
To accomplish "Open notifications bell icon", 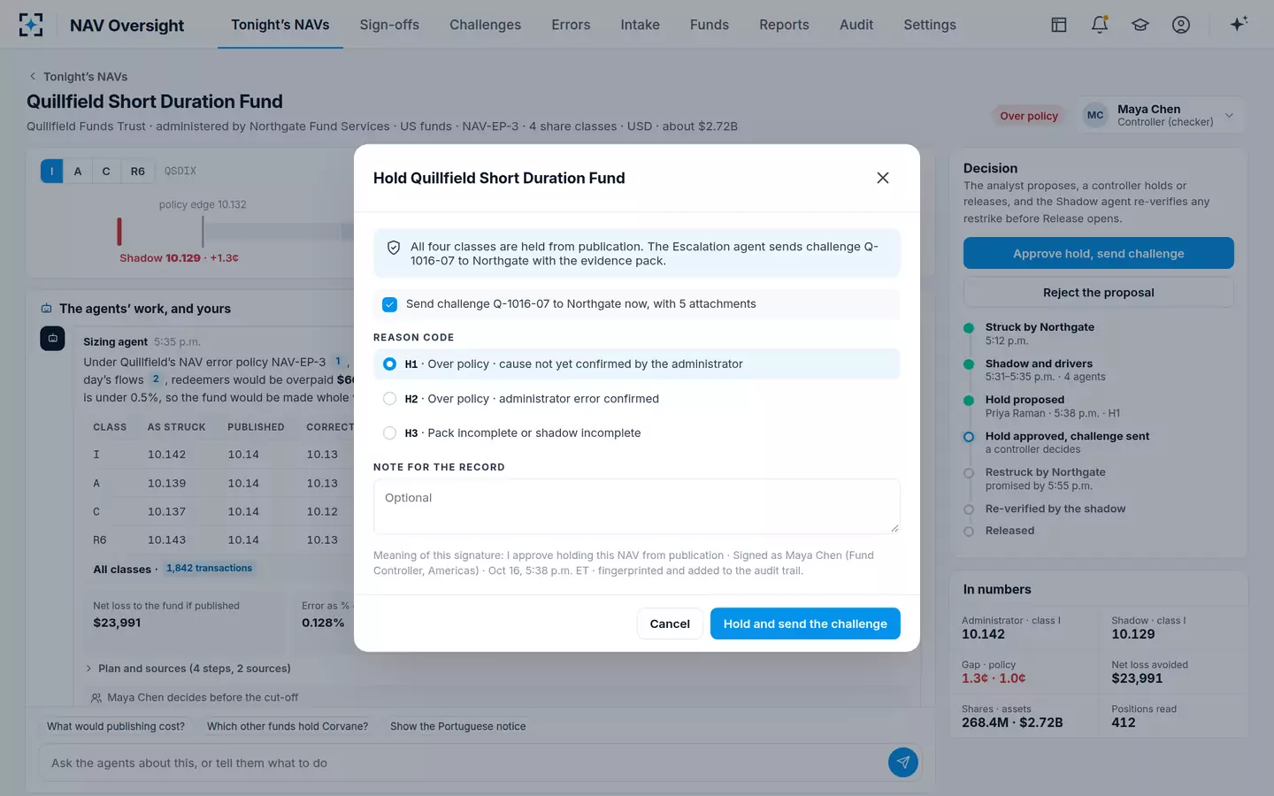I will pos(1100,25).
